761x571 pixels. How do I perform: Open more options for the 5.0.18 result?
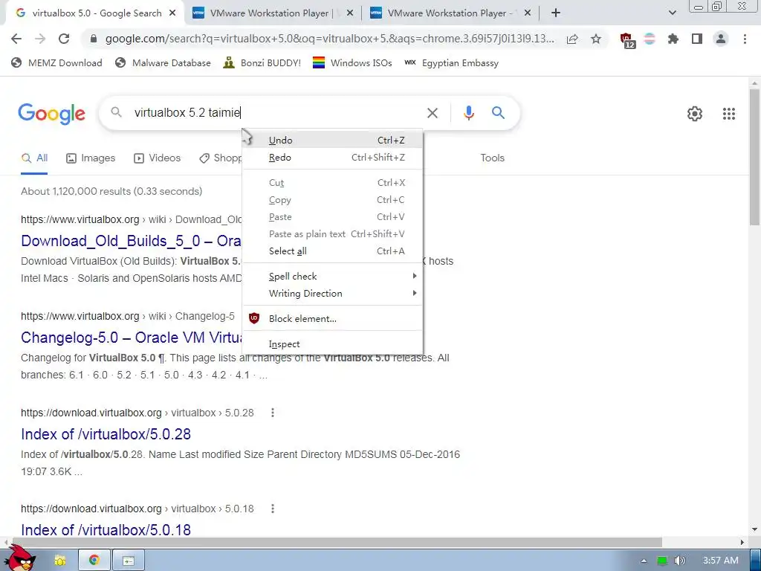coord(273,509)
